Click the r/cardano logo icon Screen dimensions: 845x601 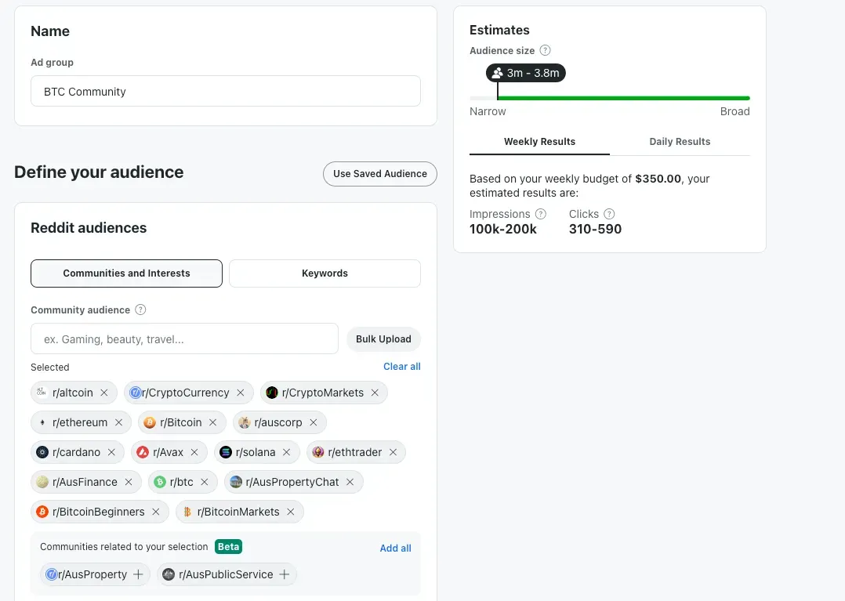(x=42, y=452)
